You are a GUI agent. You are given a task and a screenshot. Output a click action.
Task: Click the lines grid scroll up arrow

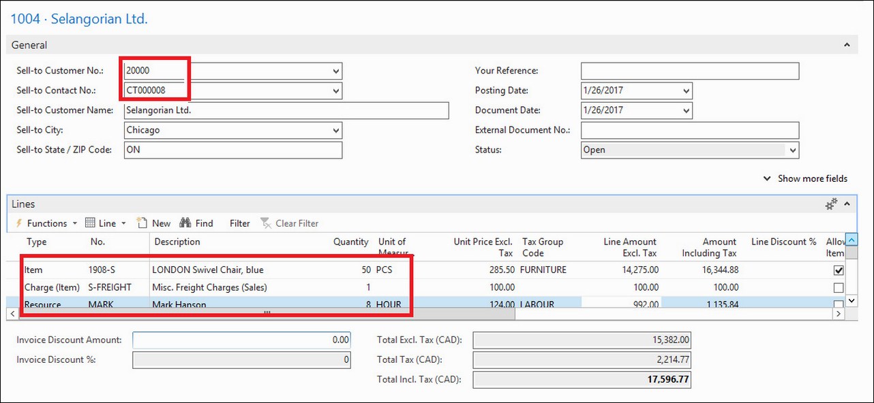[x=850, y=240]
